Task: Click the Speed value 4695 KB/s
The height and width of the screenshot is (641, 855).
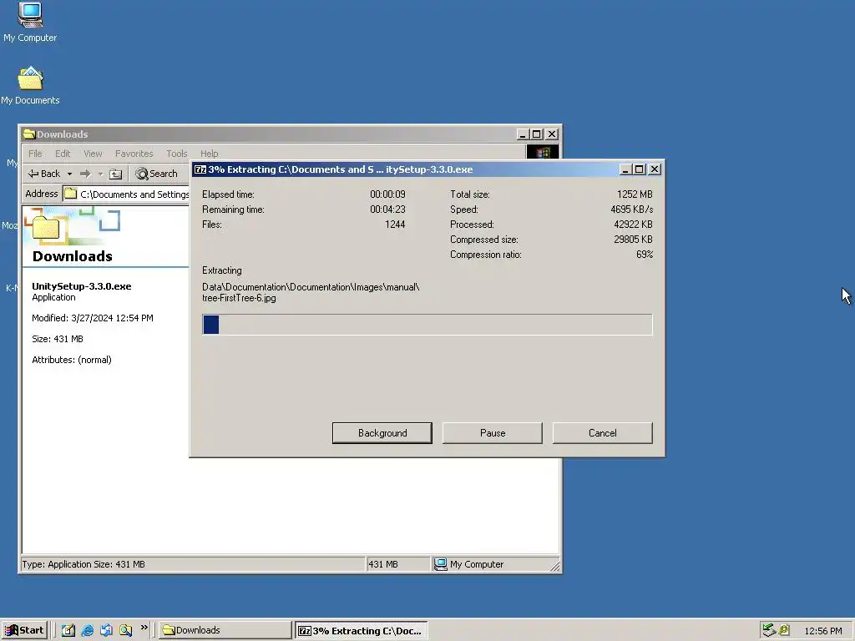Action: [631, 209]
